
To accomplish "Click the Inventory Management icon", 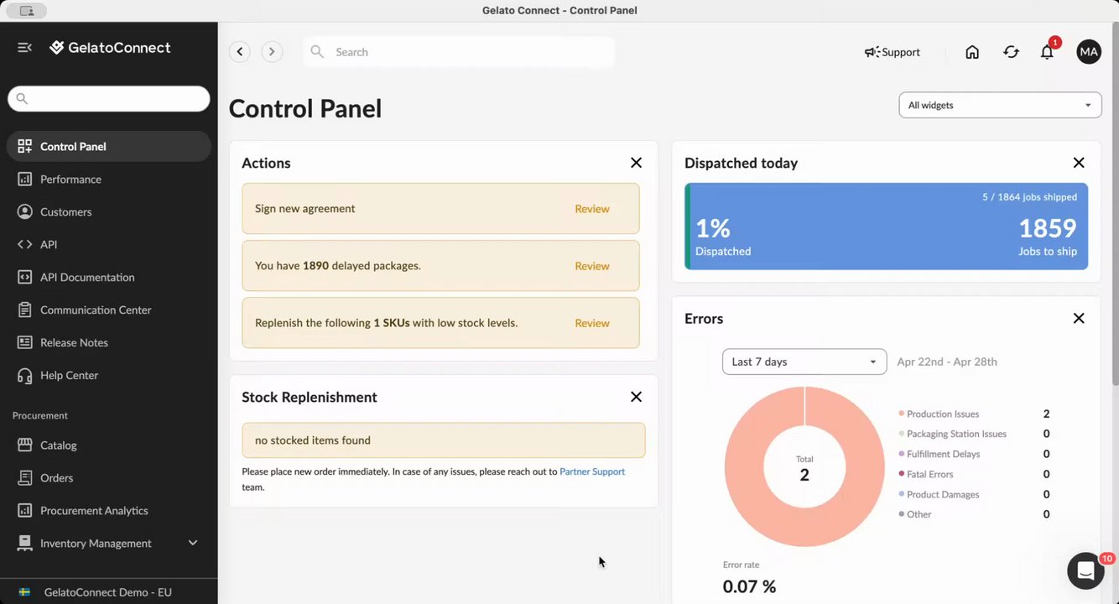I will 24,543.
